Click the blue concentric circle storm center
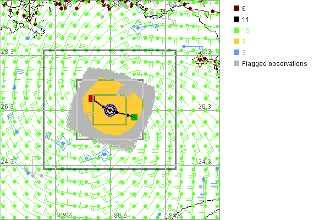This screenshot has height=220, width=330. tap(111, 111)
